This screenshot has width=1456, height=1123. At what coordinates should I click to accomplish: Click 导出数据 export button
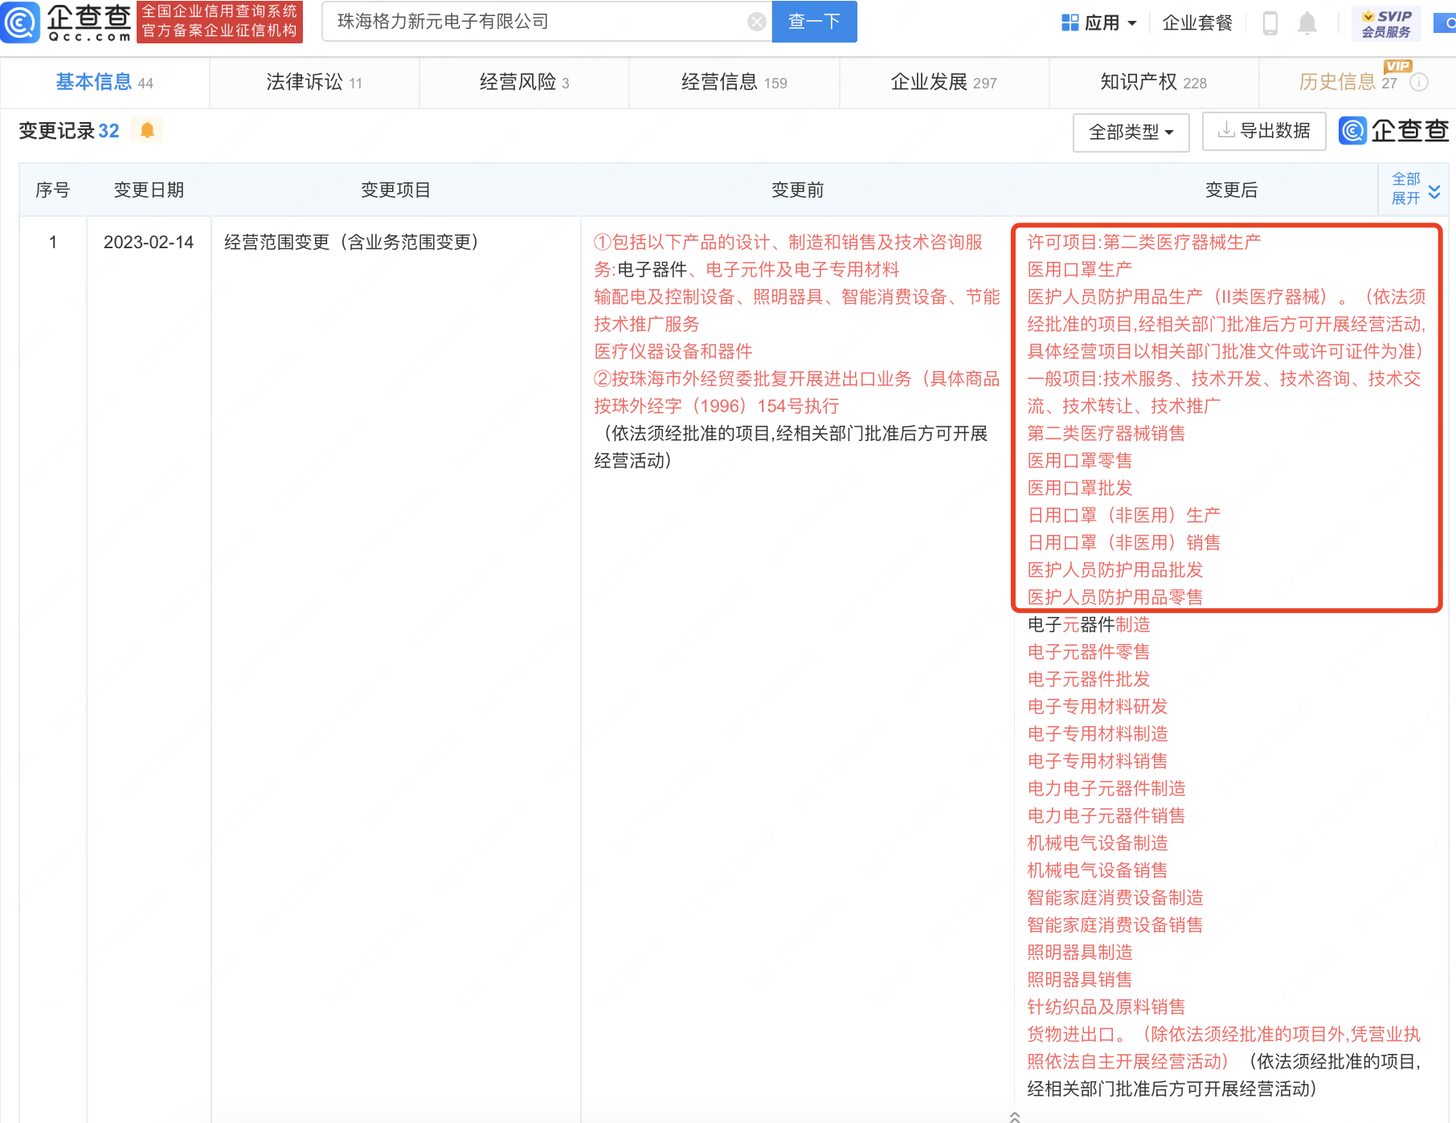pyautogui.click(x=1264, y=131)
